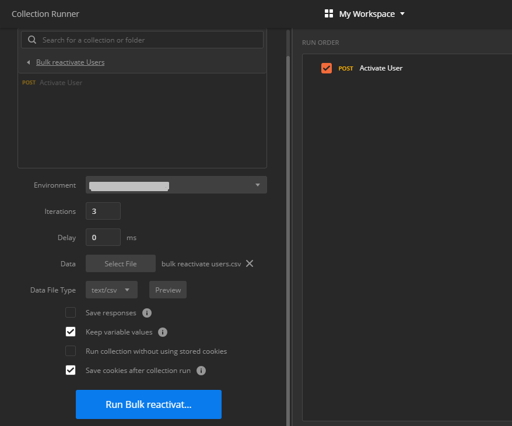
Task: Enable Run collection without using stored cookies
Action: [x=71, y=351]
